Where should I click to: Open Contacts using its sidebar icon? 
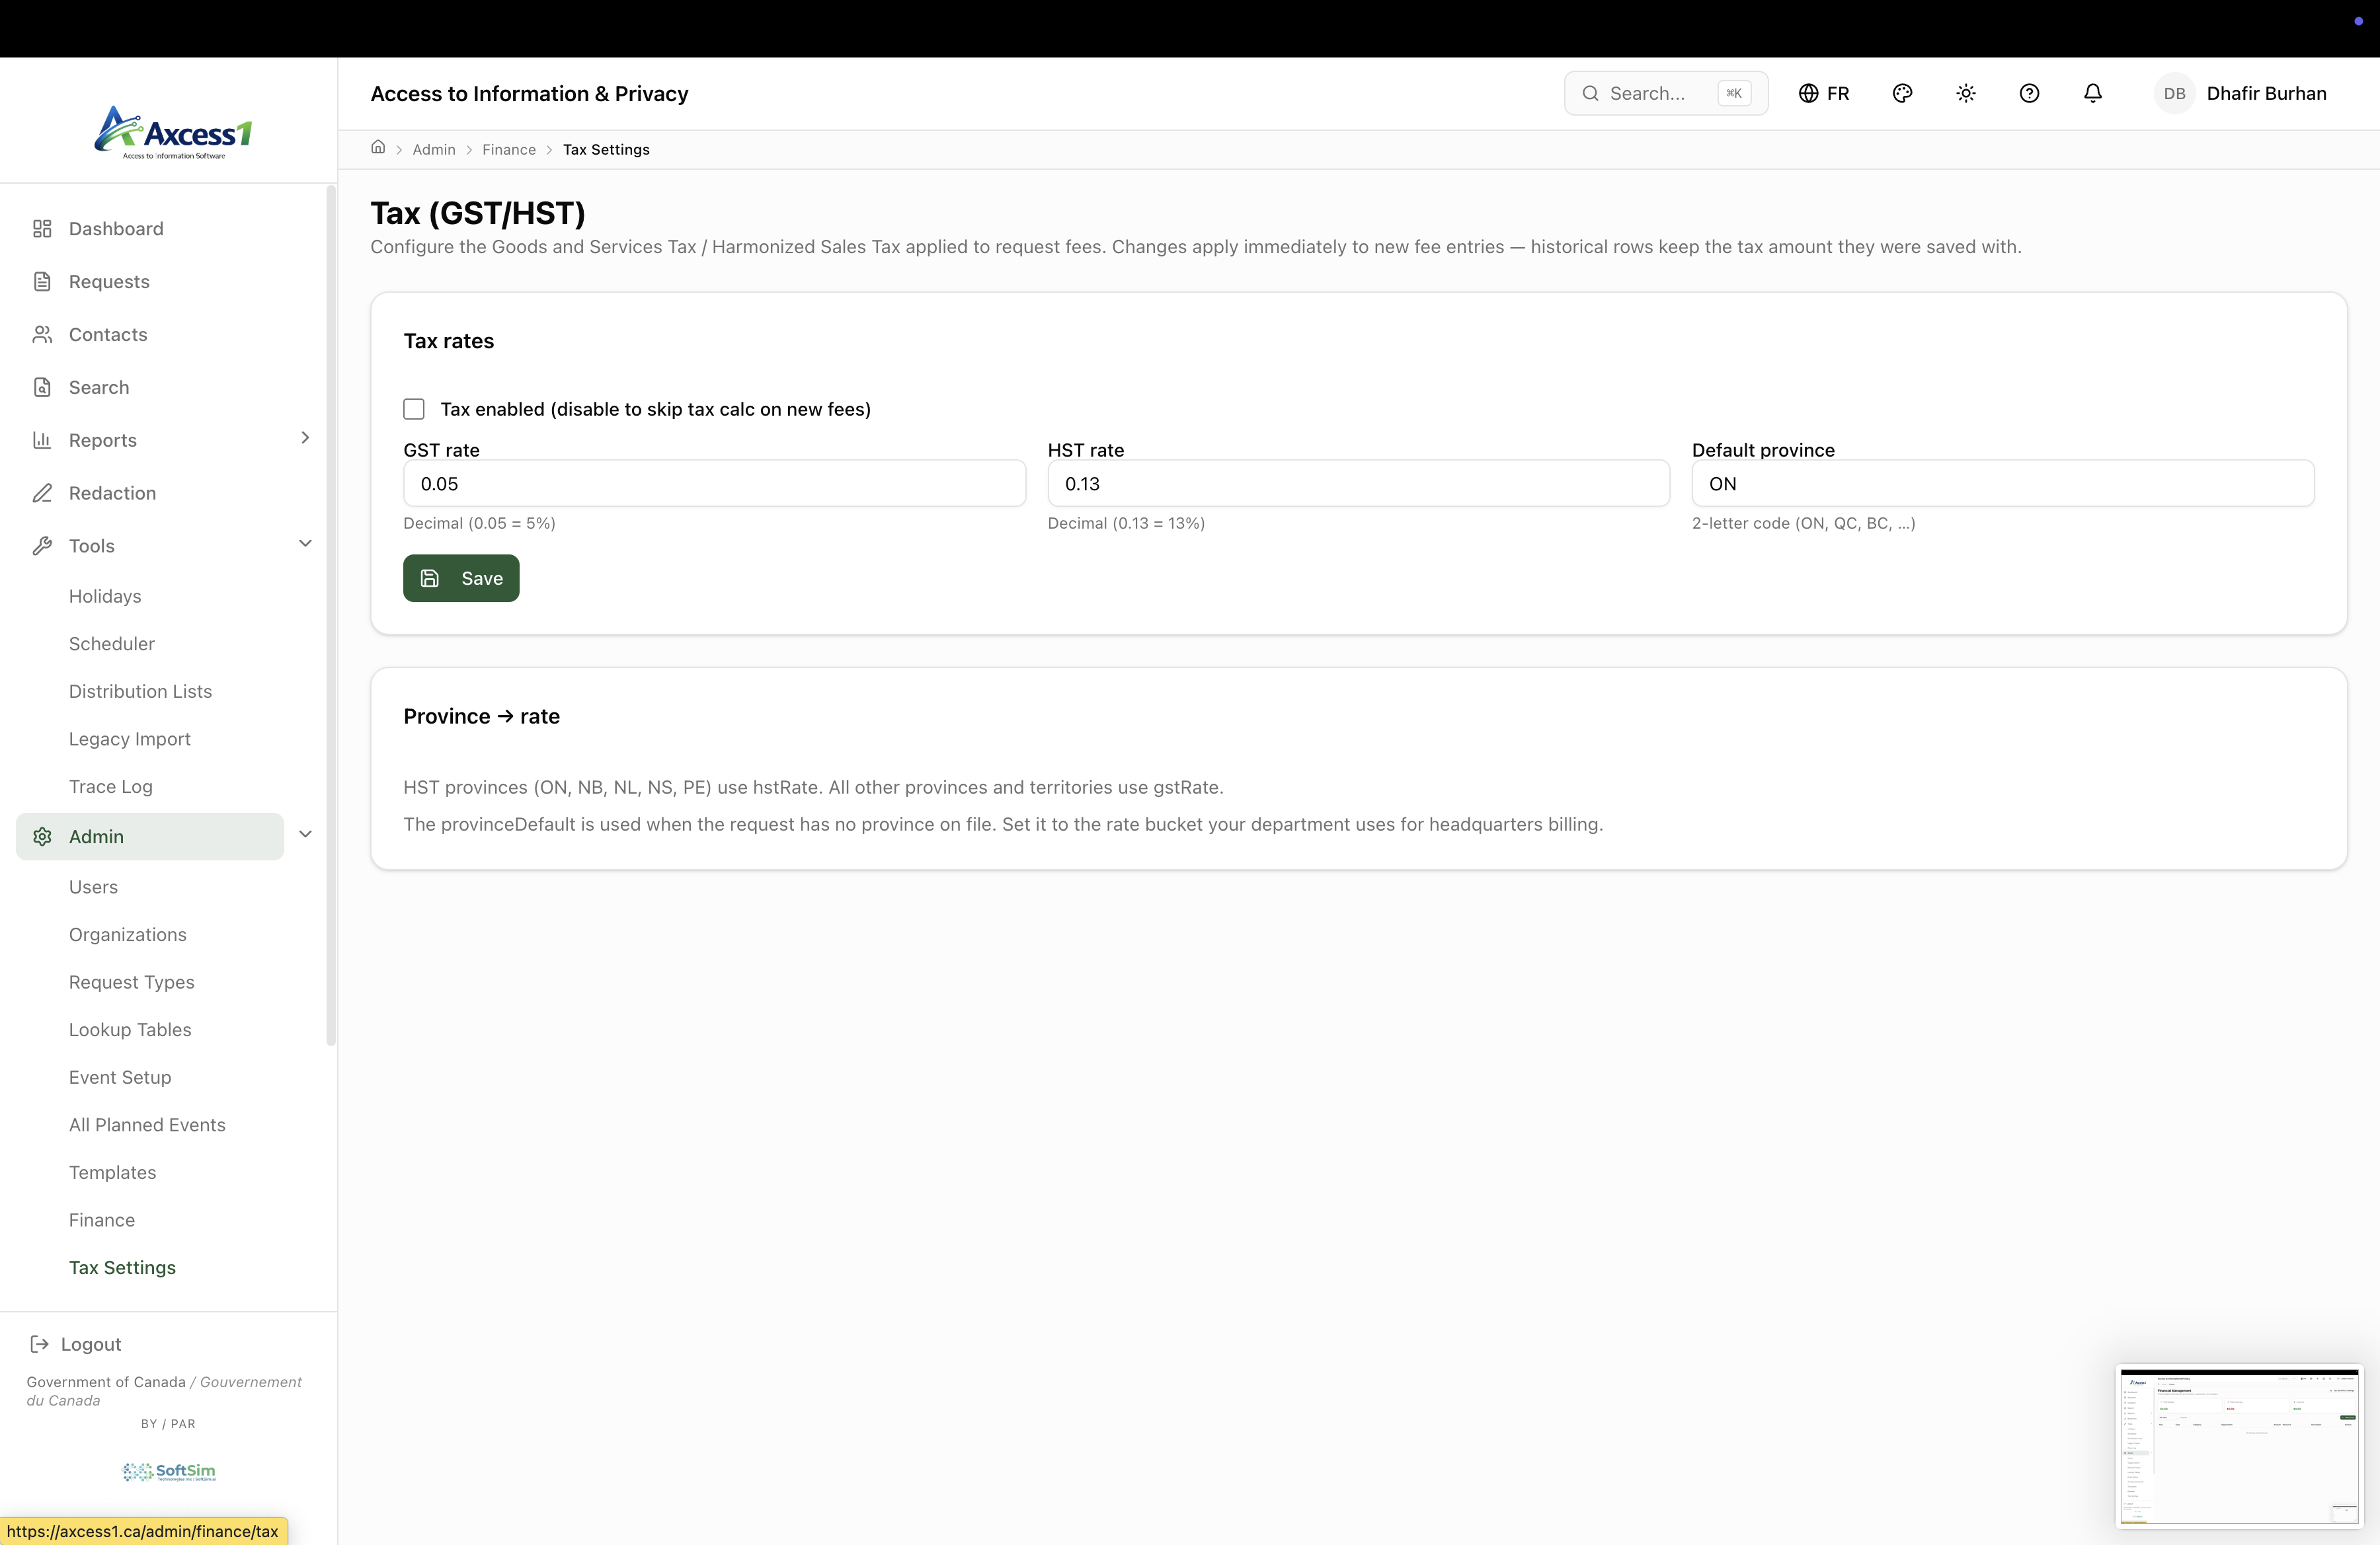point(42,334)
